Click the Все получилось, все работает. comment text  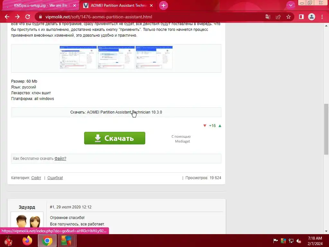pyautogui.click(x=77, y=224)
